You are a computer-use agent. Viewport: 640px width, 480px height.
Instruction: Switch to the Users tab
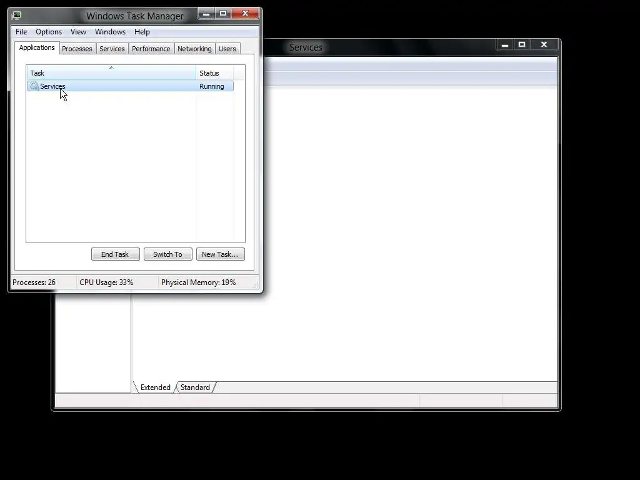tap(227, 49)
